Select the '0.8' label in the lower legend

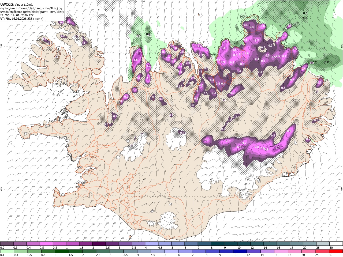43,255
